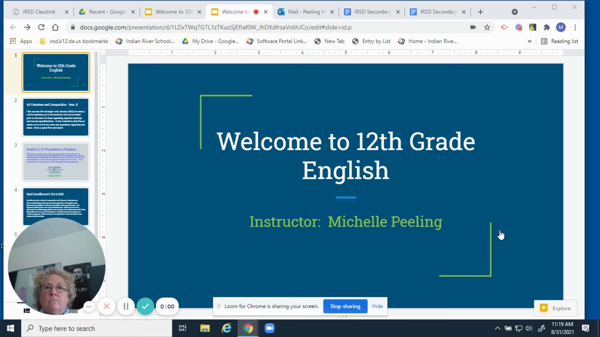Open Chrome extensions puzzle icon
This screenshot has width=600, height=337.
tap(547, 27)
